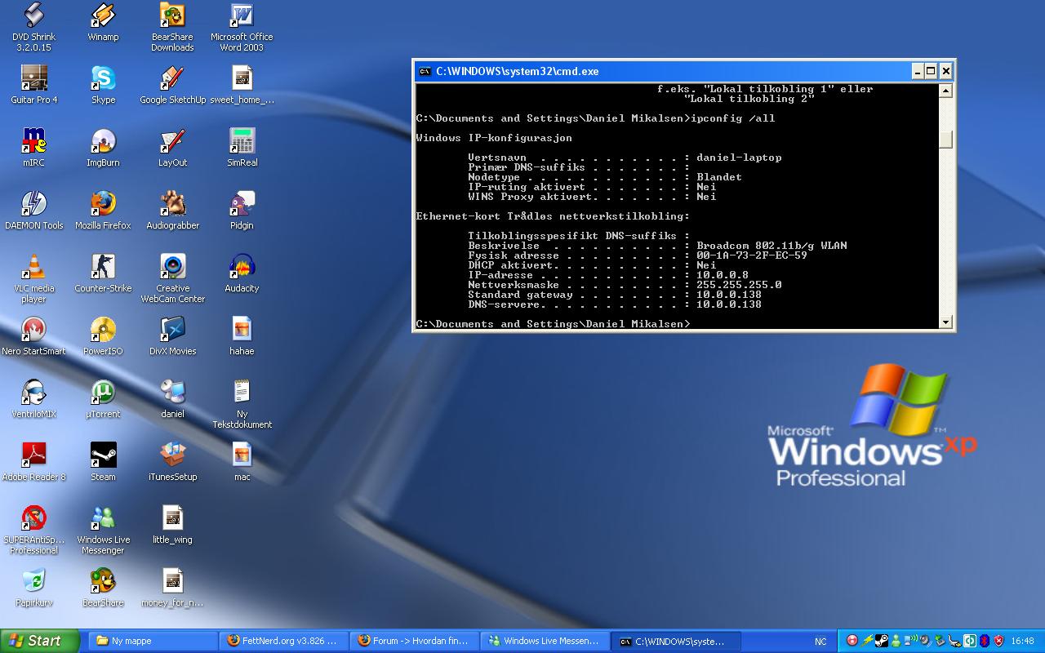Select the Creative WebCam Center icon
The height and width of the screenshot is (653, 1045).
tap(172, 278)
